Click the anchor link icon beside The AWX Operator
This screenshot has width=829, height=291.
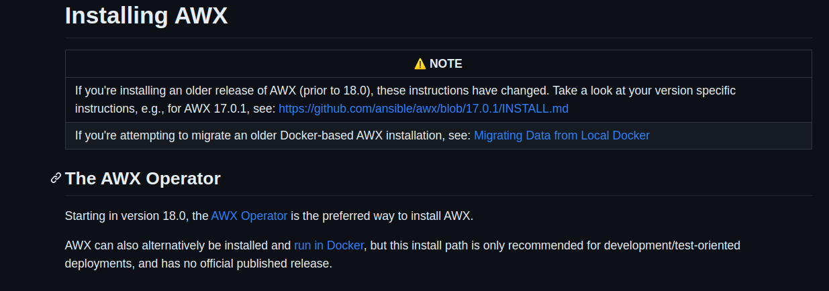(x=56, y=178)
